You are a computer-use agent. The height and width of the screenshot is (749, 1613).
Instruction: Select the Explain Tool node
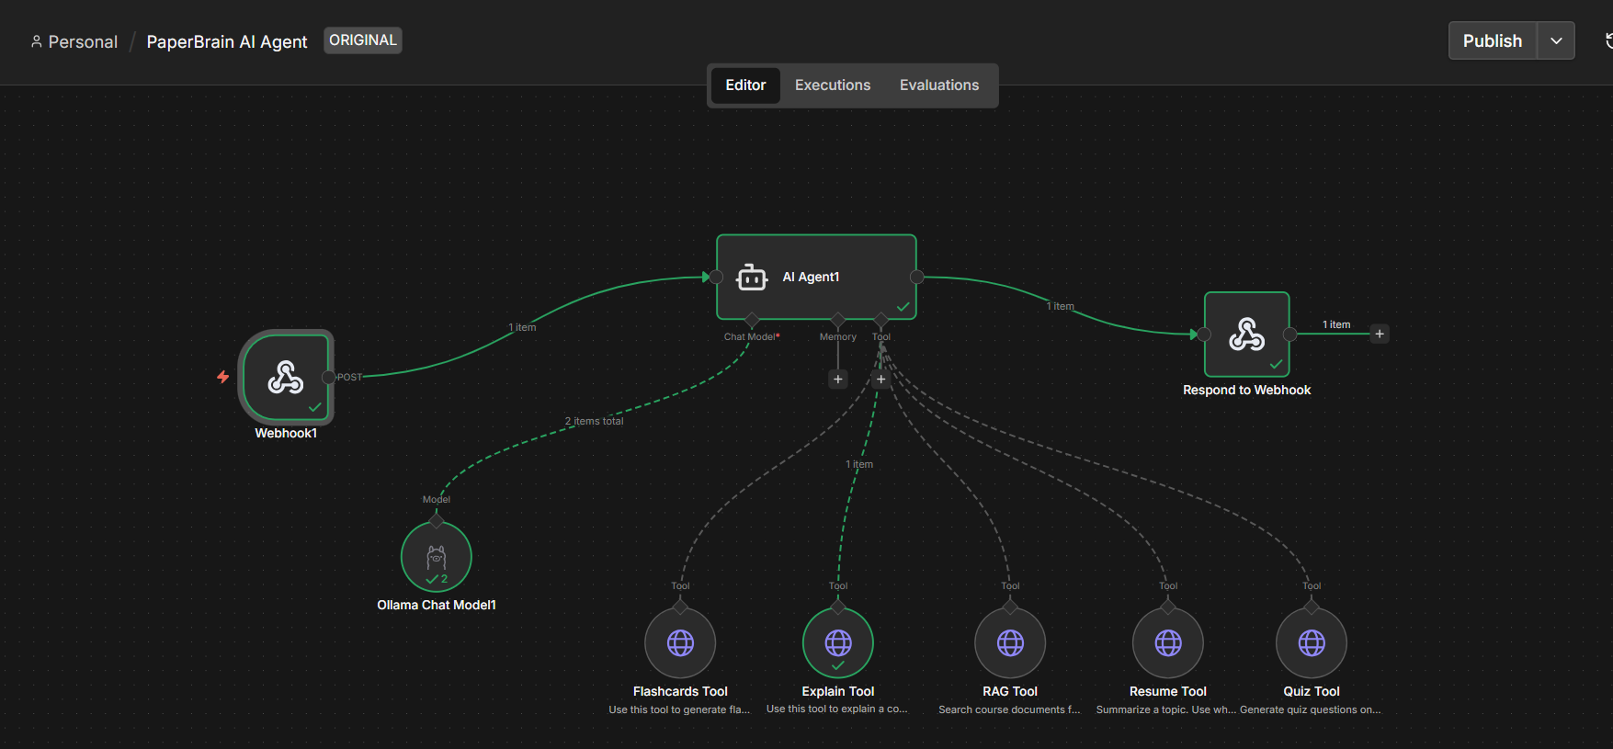point(838,642)
